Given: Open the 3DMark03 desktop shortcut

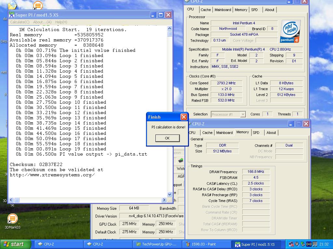Looking at the screenshot, I should point(12,221).
